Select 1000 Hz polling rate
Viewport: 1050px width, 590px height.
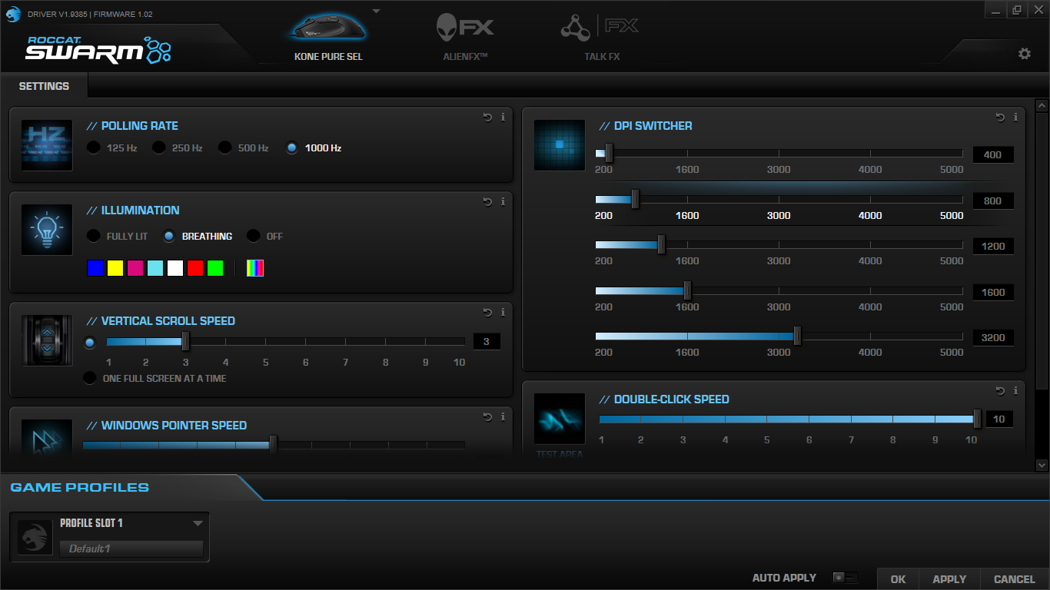291,147
